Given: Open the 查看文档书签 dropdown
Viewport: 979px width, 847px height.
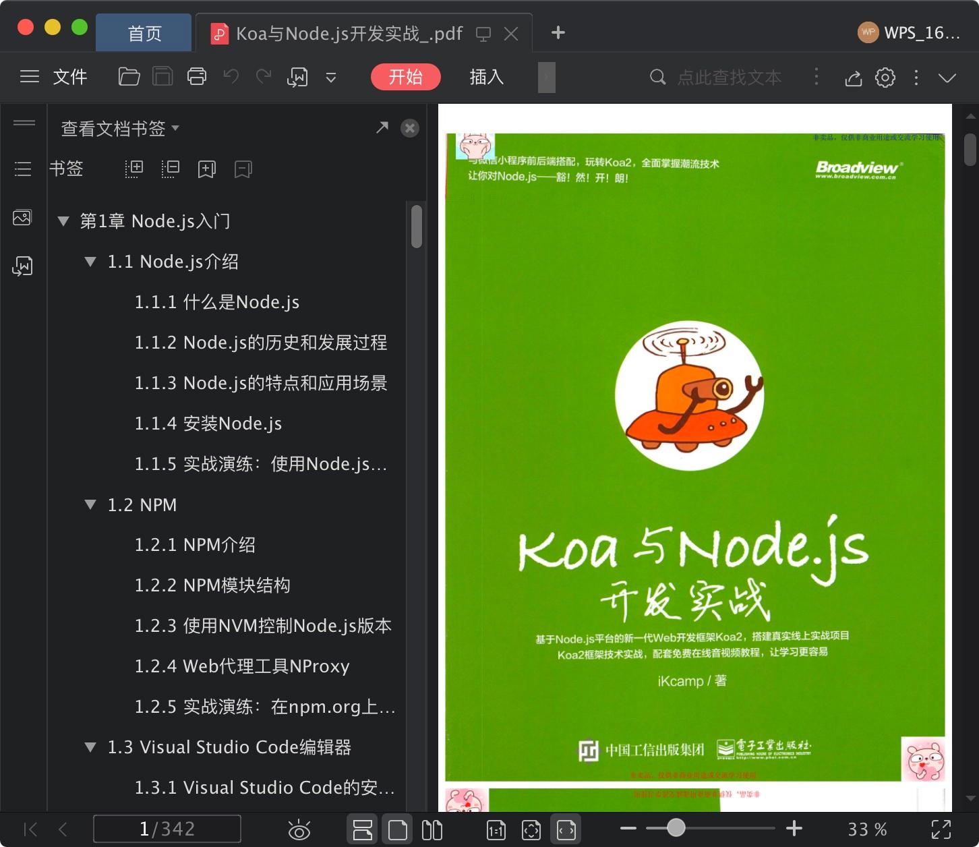Looking at the screenshot, I should 120,128.
